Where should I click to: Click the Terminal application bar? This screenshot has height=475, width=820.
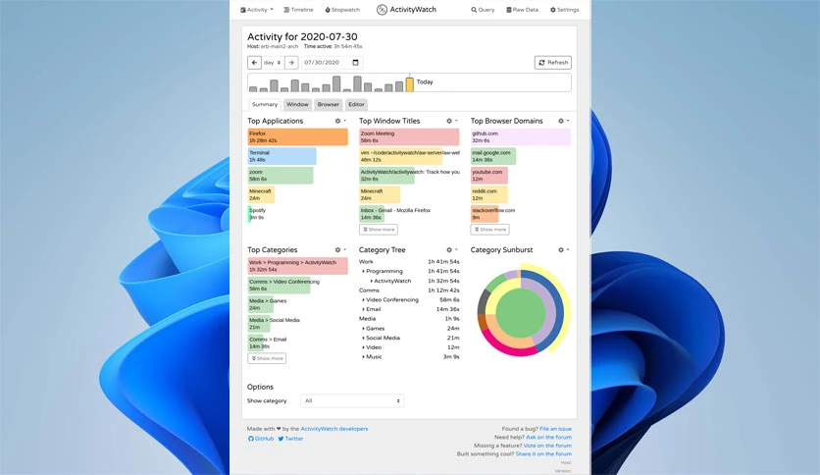click(282, 156)
